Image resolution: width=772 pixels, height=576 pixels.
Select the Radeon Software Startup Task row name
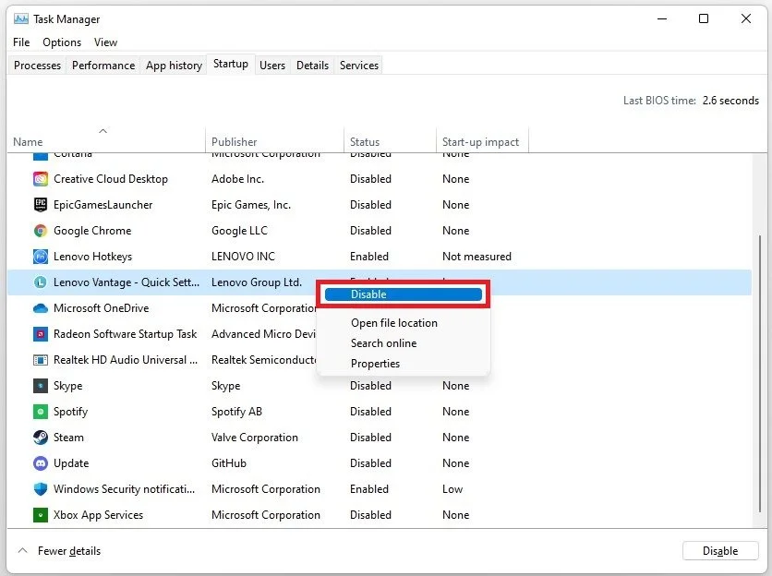click(x=125, y=334)
